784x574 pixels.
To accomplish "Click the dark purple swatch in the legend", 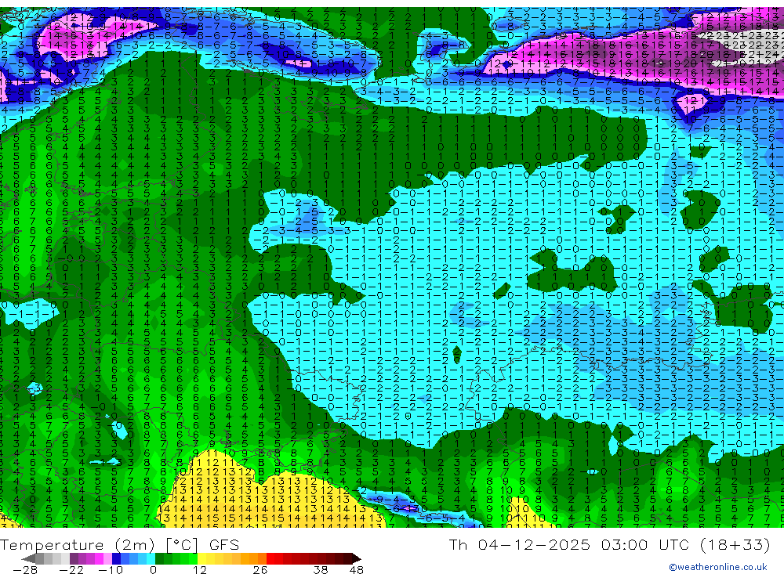I will pos(74,559).
